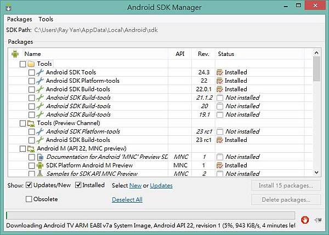Click the Installed status icon for SDK Platform M Preview

pyautogui.click(x=220, y=165)
